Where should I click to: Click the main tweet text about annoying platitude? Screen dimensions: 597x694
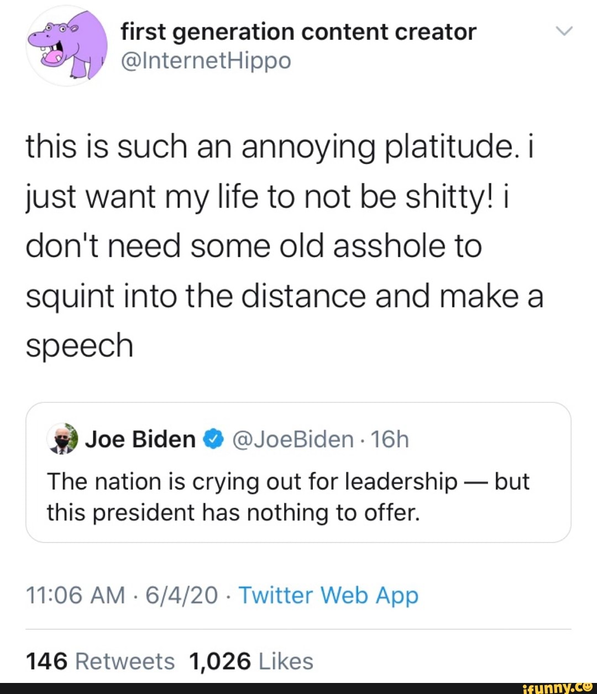click(285, 246)
